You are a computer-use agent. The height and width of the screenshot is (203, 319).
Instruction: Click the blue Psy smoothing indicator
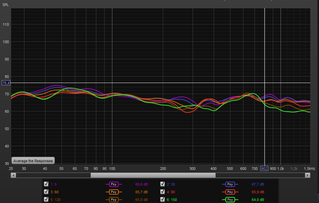pos(229,184)
